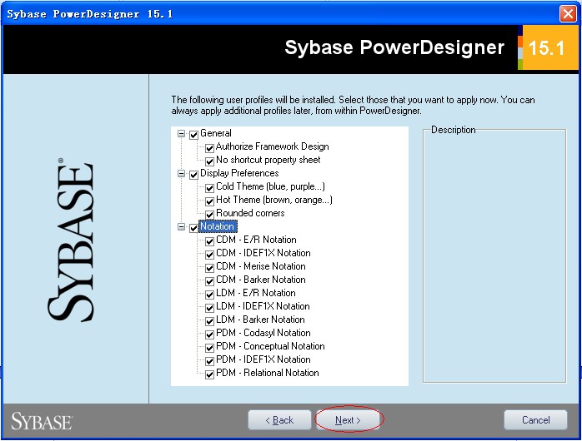
Task: Toggle the Notation group checkbox
Action: [x=194, y=227]
